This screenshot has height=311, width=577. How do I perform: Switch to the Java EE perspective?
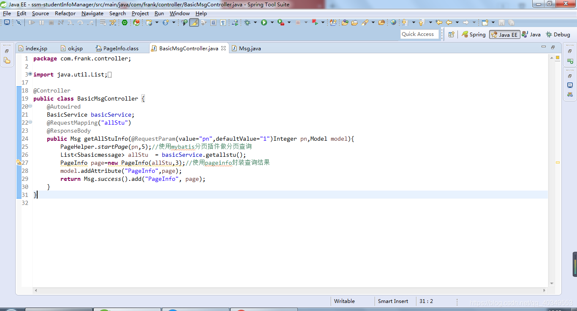504,35
